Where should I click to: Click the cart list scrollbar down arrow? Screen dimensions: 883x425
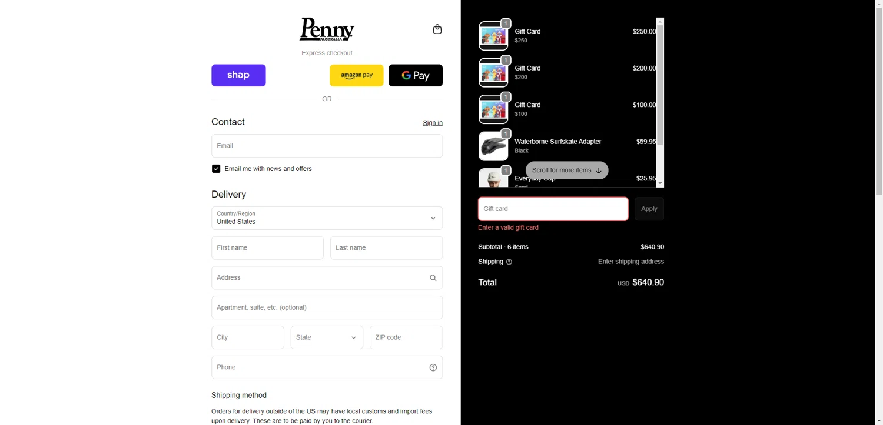pyautogui.click(x=660, y=184)
